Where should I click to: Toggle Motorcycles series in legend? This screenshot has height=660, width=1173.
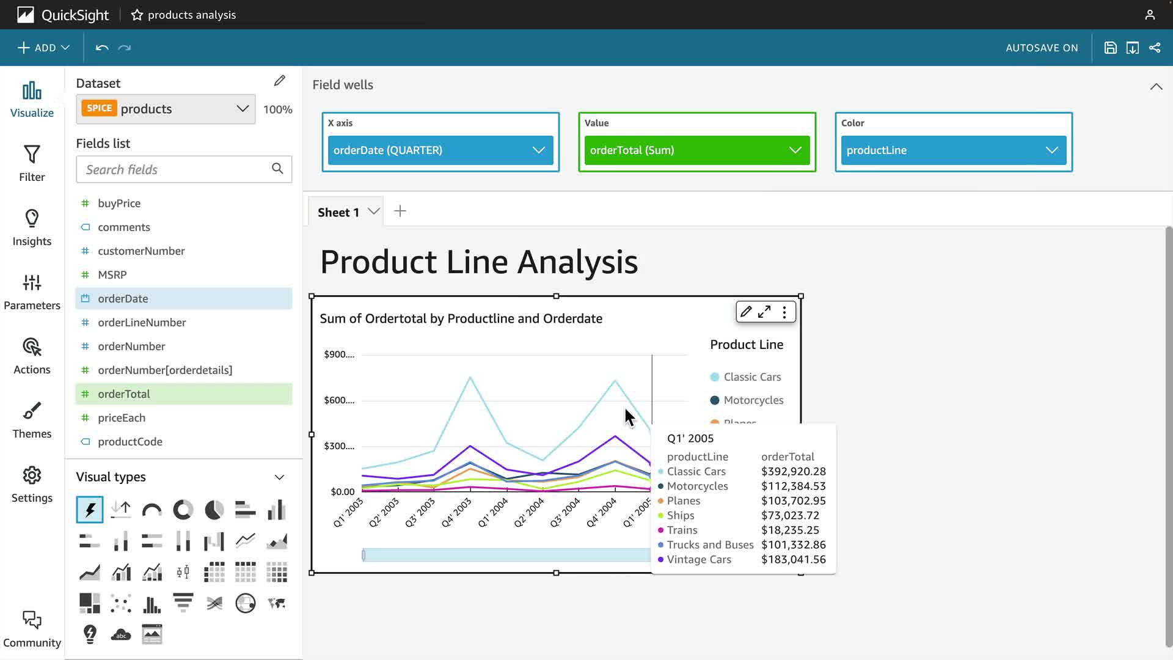pyautogui.click(x=753, y=400)
